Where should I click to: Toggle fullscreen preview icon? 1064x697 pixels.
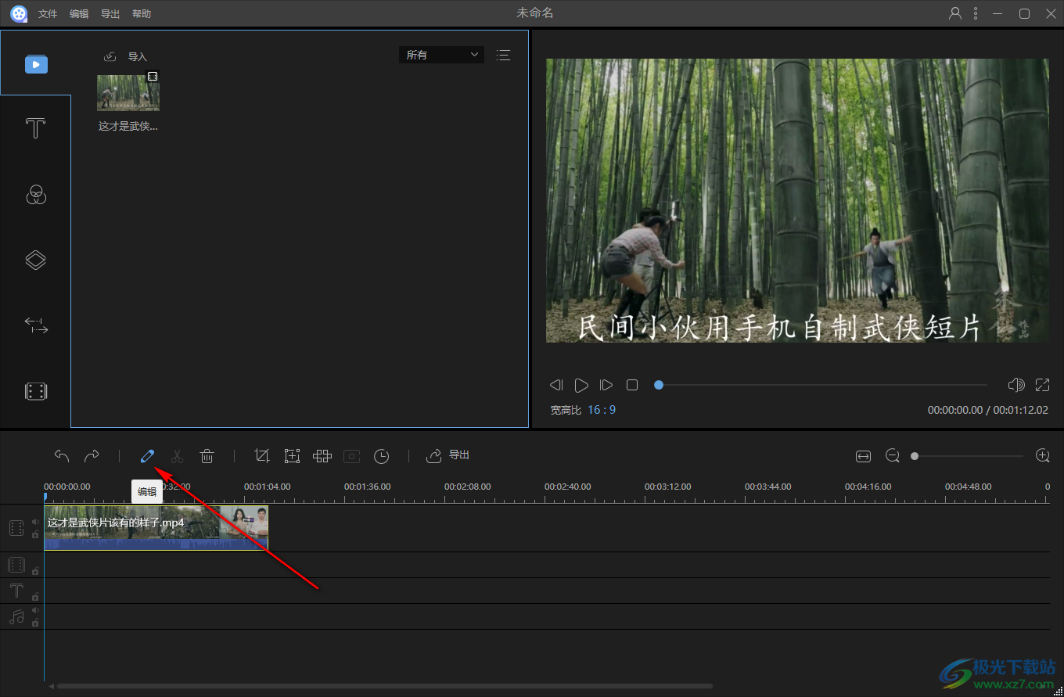(1042, 384)
